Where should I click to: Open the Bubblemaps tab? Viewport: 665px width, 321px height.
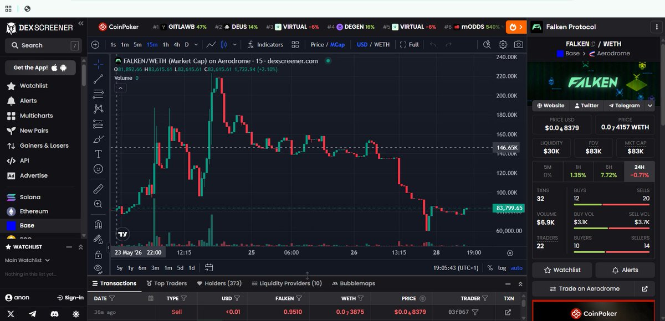point(354,283)
